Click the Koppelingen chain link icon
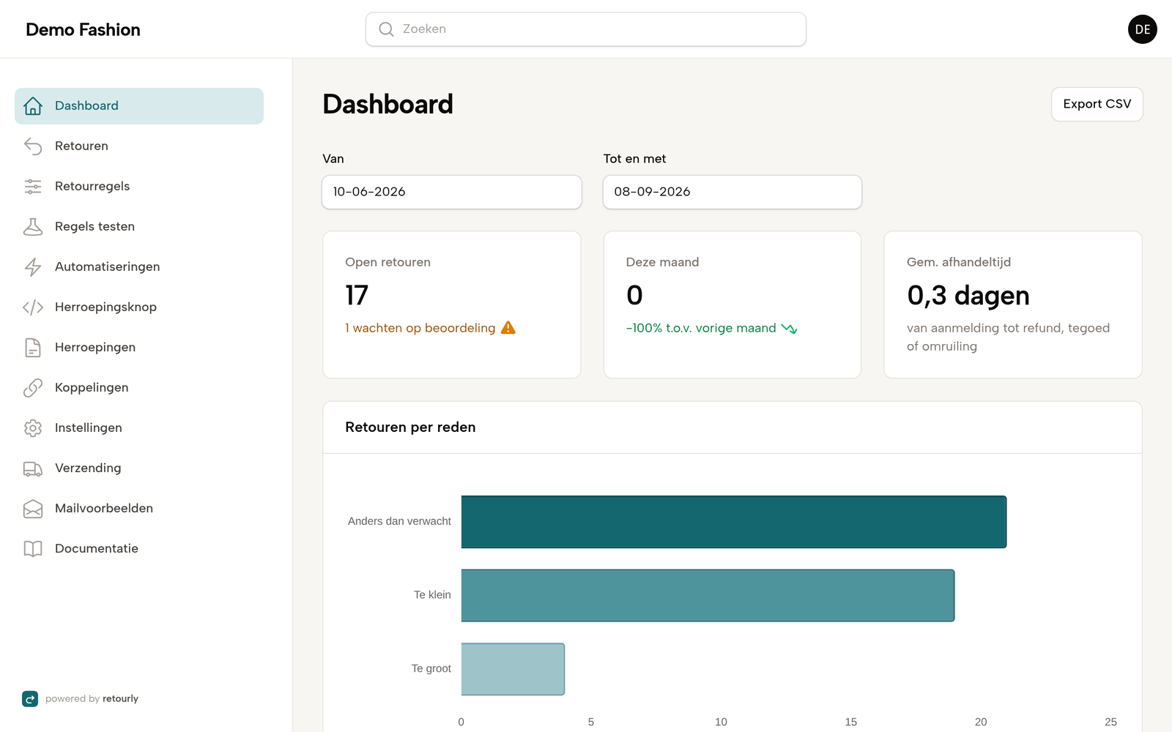1172x732 pixels. point(33,388)
